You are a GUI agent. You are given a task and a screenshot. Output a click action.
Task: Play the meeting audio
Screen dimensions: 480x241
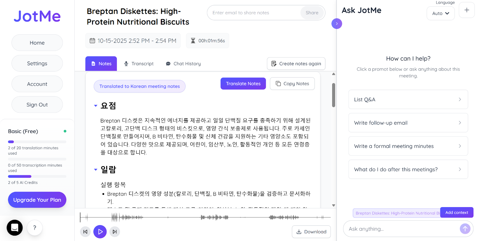pyautogui.click(x=100, y=232)
